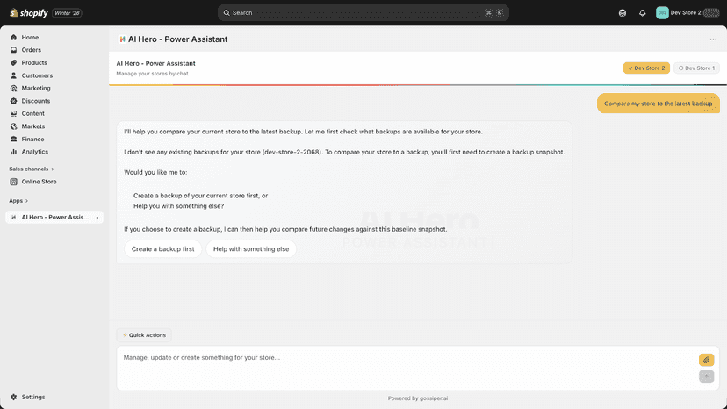
Task: Click the 'Compare my store to the latest backup' message
Action: pyautogui.click(x=659, y=104)
